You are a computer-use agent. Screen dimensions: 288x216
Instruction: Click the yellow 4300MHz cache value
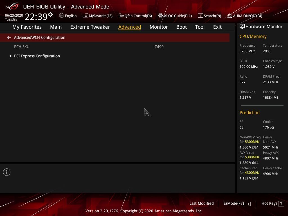pyautogui.click(x=252, y=173)
